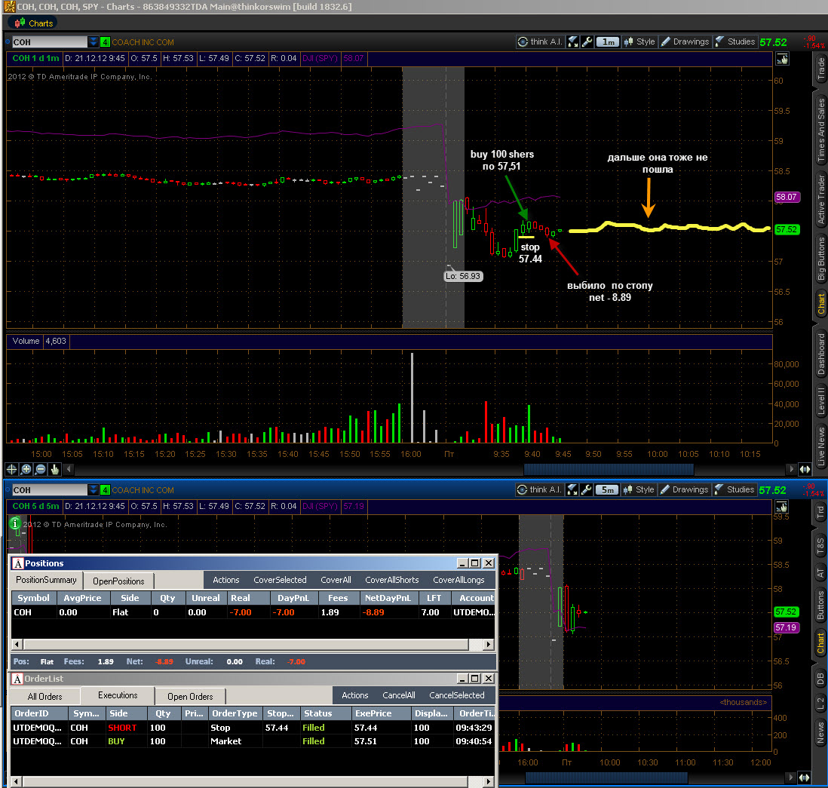Open the wrench settings in the lower chart toolbar

tap(586, 489)
